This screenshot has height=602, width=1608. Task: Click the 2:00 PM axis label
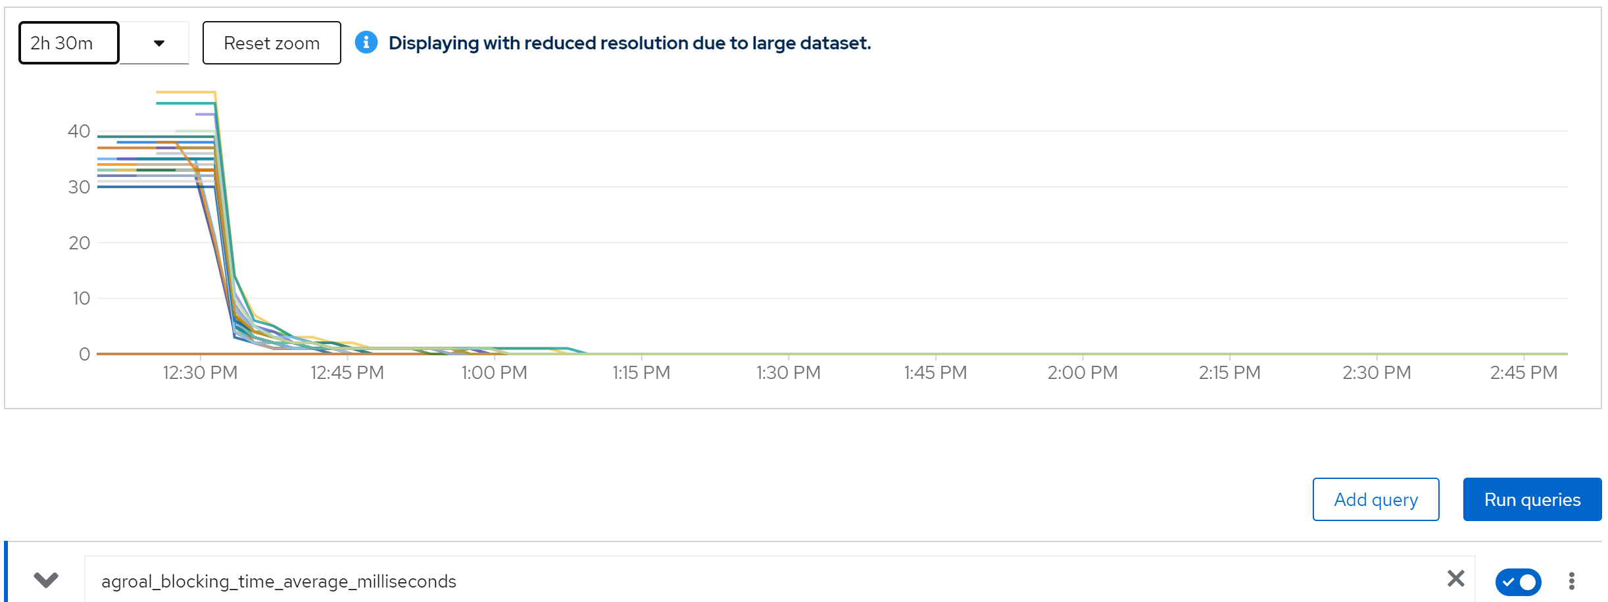pyautogui.click(x=1083, y=373)
